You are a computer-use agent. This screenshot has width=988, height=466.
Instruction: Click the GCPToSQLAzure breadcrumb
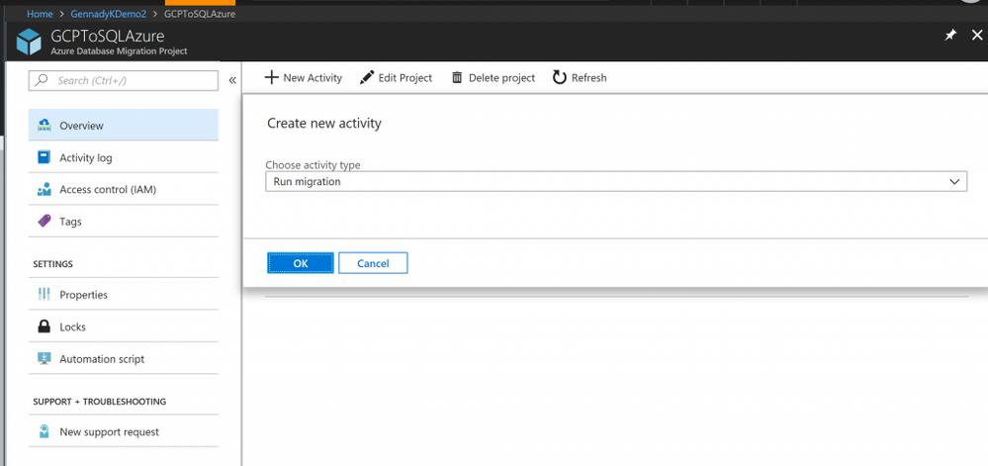click(200, 13)
